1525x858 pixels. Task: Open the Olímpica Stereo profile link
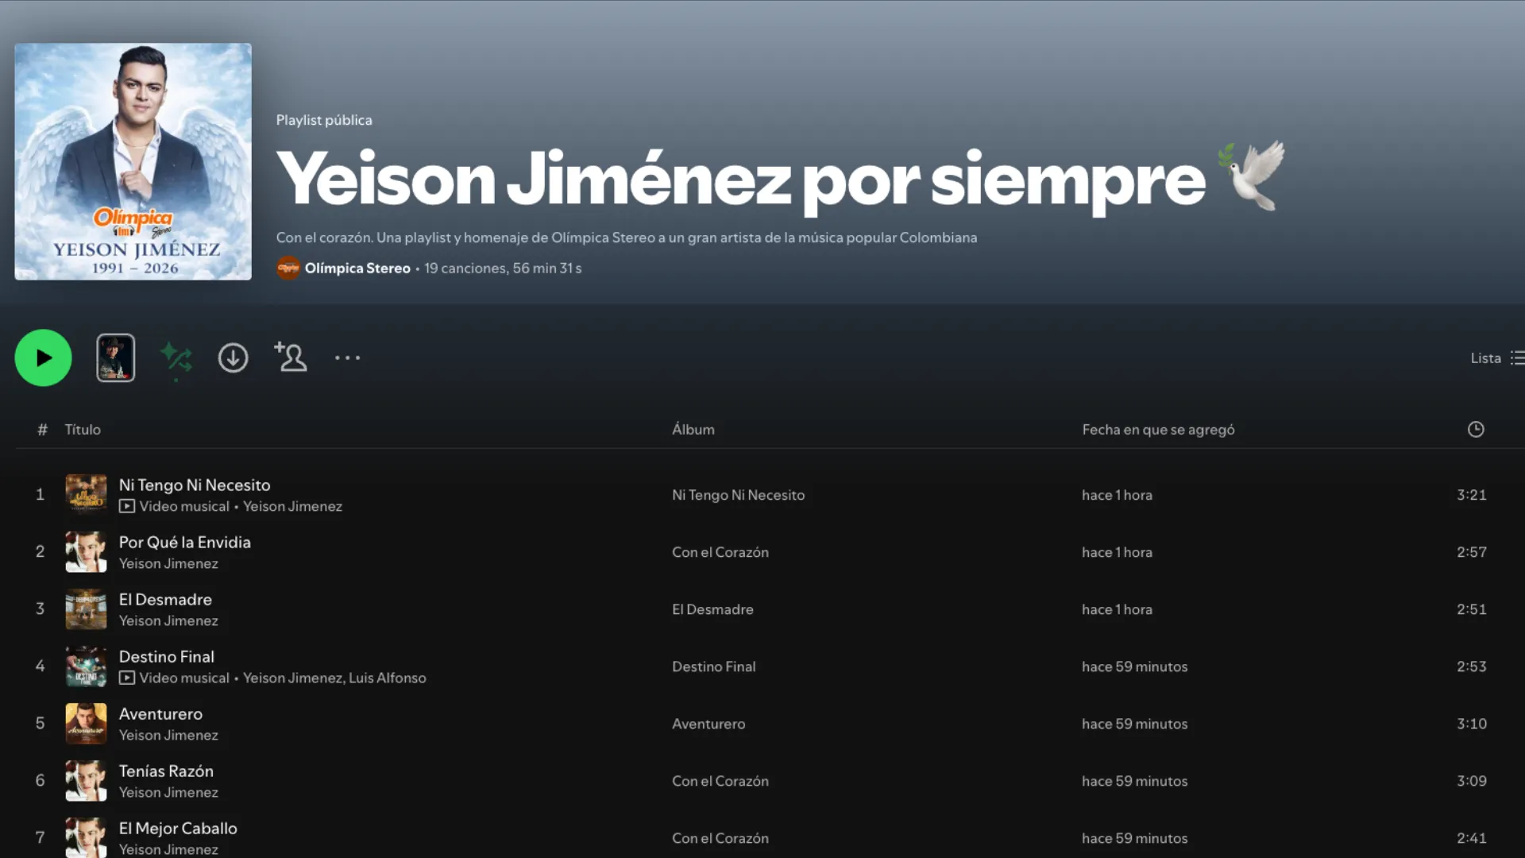click(357, 268)
